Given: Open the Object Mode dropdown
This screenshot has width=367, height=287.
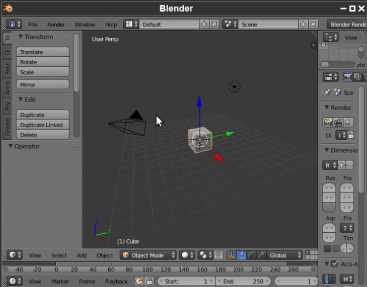Looking at the screenshot, I should [149, 255].
